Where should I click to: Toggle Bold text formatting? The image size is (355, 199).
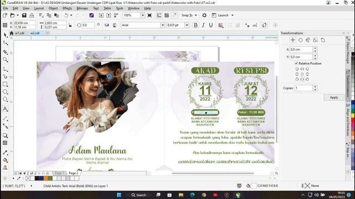196,25
